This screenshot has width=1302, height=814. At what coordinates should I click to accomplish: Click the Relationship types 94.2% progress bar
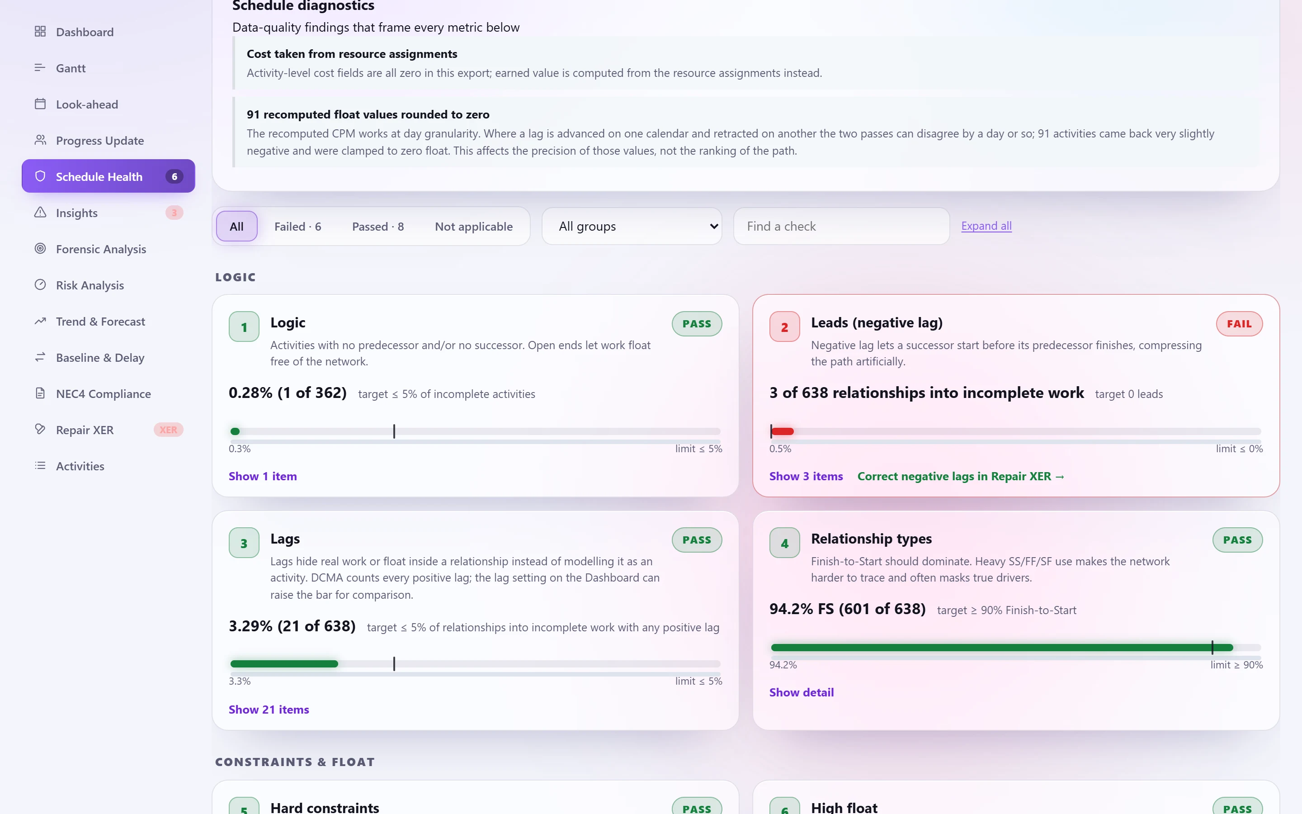click(1016, 647)
